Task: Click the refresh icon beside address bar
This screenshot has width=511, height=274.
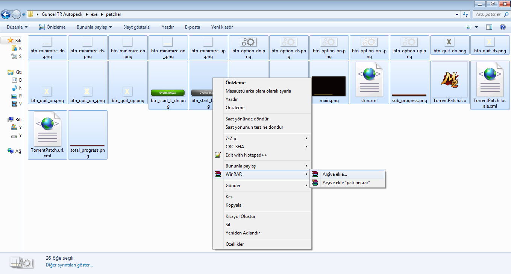Action: click(466, 14)
